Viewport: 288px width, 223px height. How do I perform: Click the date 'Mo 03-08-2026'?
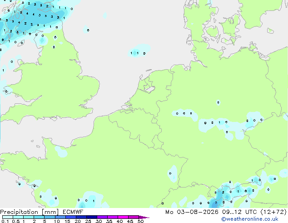(x=192, y=212)
